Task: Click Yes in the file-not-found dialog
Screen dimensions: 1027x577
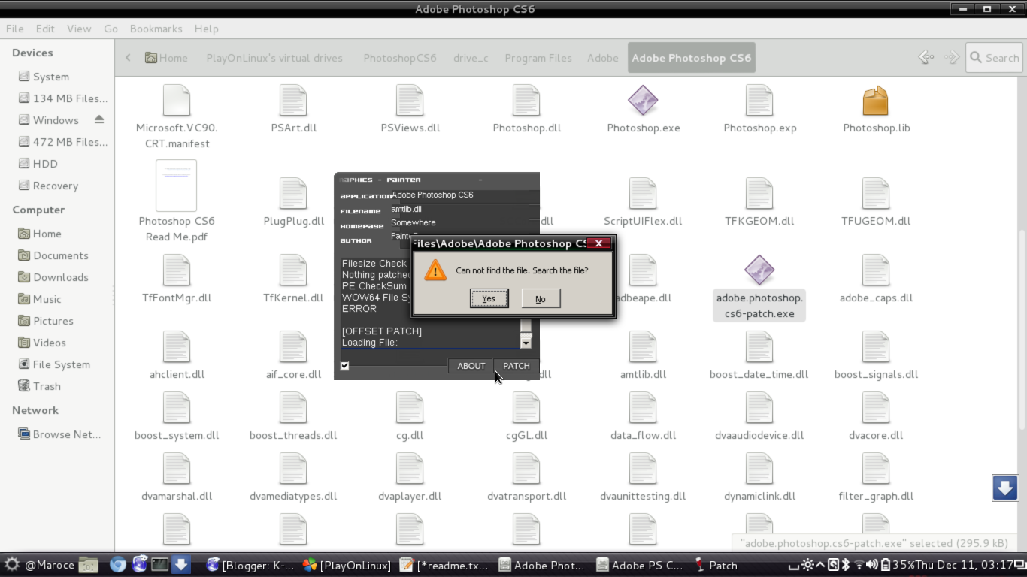Action: click(x=489, y=298)
